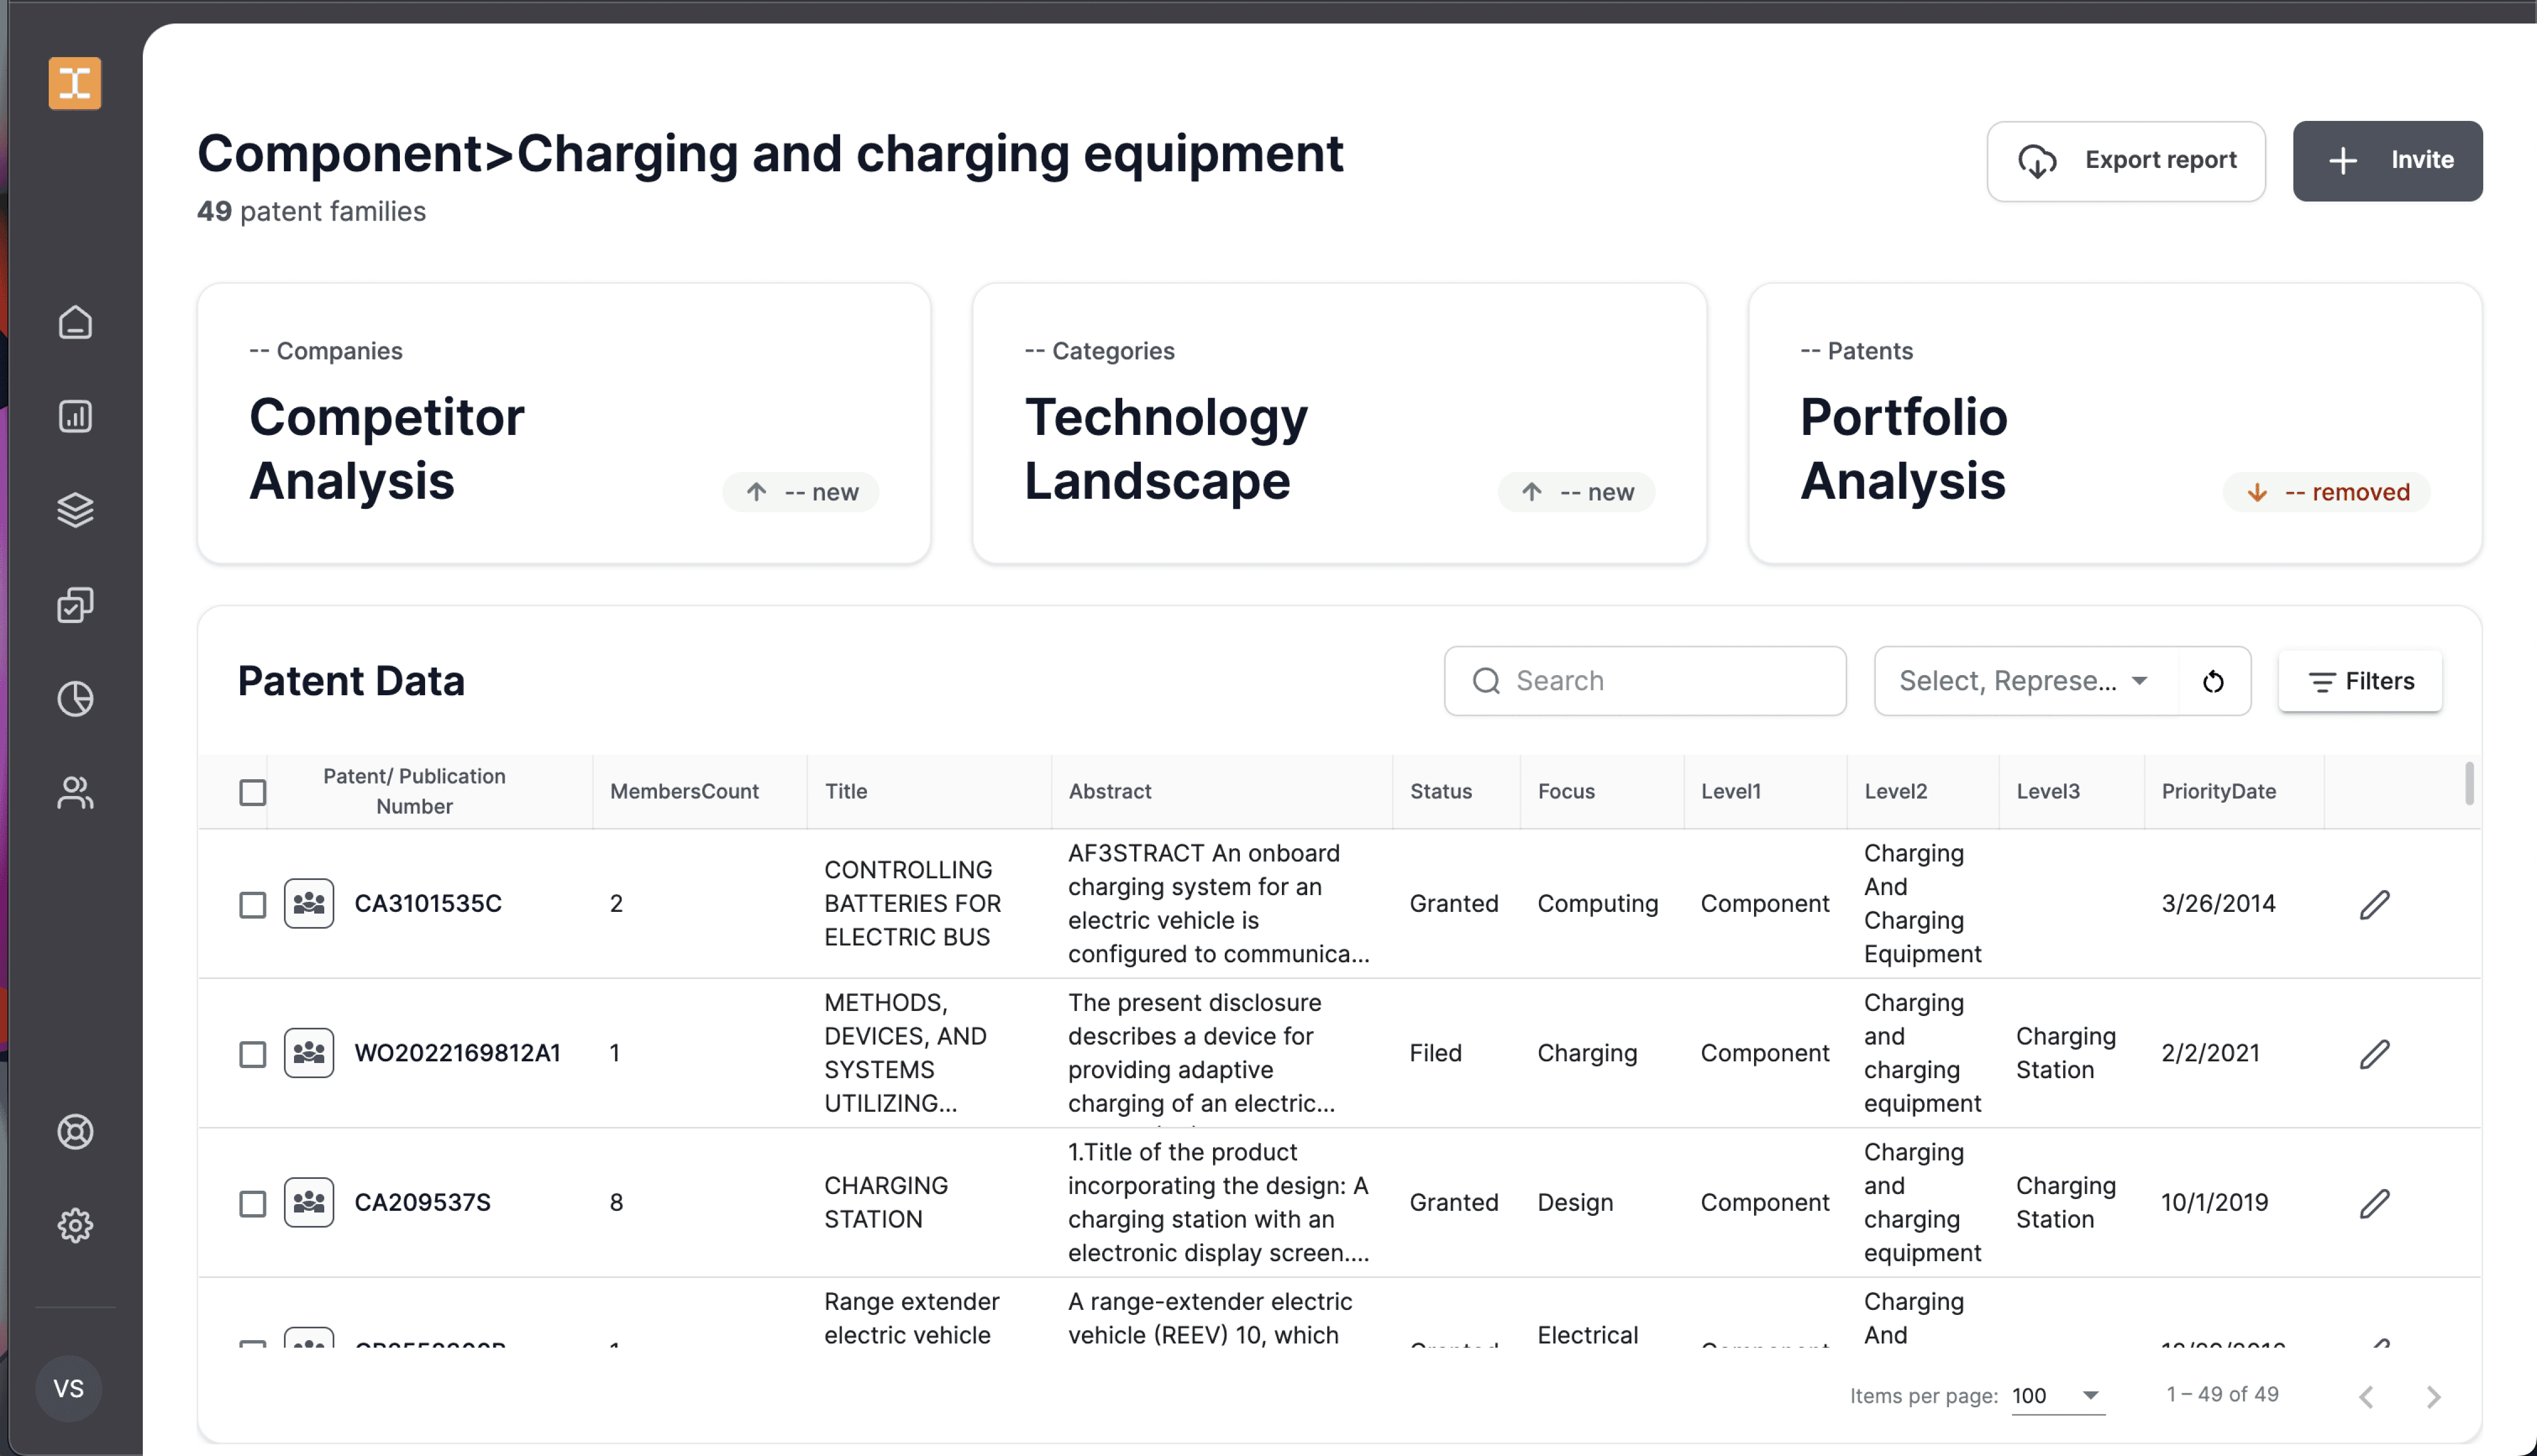Click the reset refresh icon beside column selector
Viewport: 2537px width, 1456px height.
(x=2214, y=681)
